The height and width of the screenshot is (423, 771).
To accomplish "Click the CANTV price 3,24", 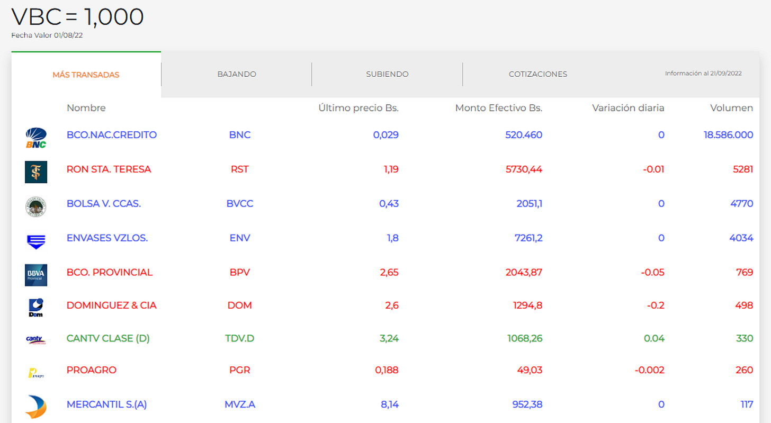I will click(389, 338).
